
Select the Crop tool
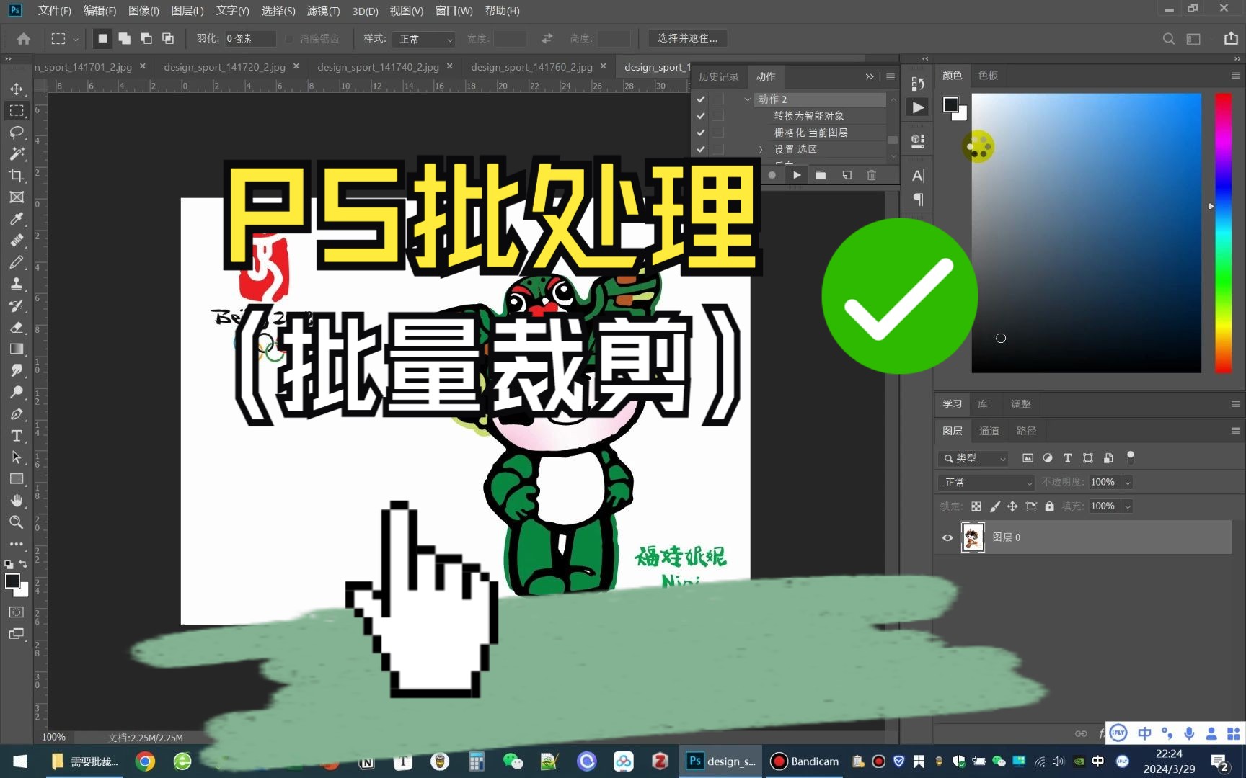(x=17, y=175)
